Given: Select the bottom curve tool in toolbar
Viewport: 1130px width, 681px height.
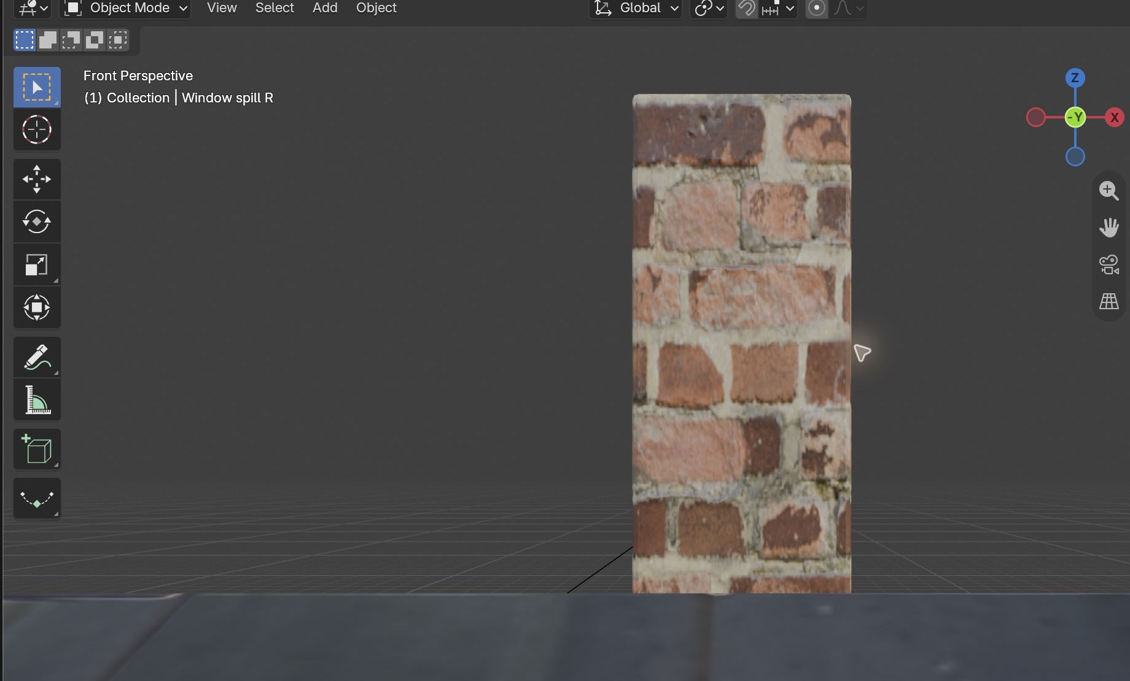Looking at the screenshot, I should 37,498.
